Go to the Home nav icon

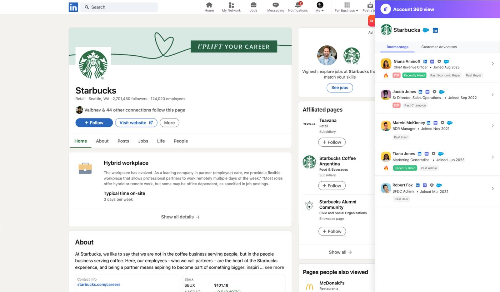(x=209, y=7)
